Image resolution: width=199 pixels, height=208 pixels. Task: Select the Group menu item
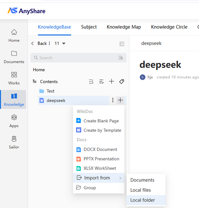pos(98,188)
